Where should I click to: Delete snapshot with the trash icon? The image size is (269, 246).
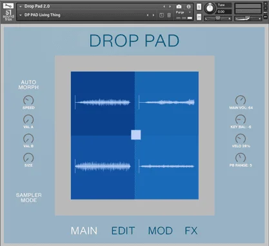(169, 15)
